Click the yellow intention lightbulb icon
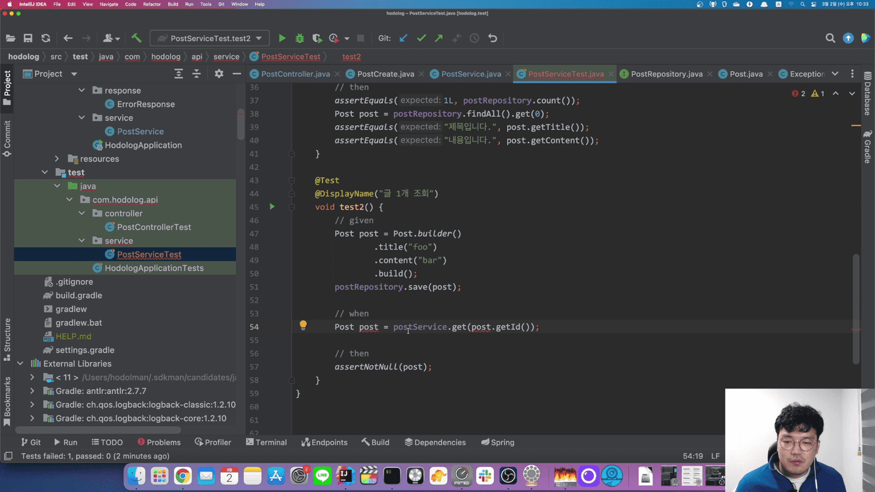Screen dimensions: 875x492 [x=303, y=325]
